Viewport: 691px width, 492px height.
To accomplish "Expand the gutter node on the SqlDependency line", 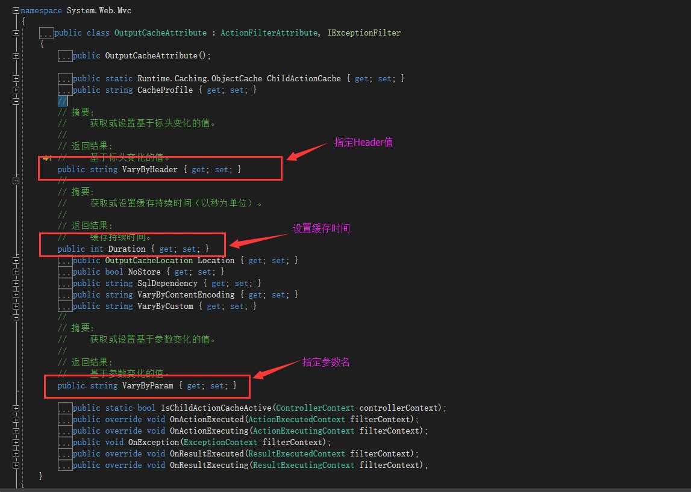I will (x=16, y=283).
